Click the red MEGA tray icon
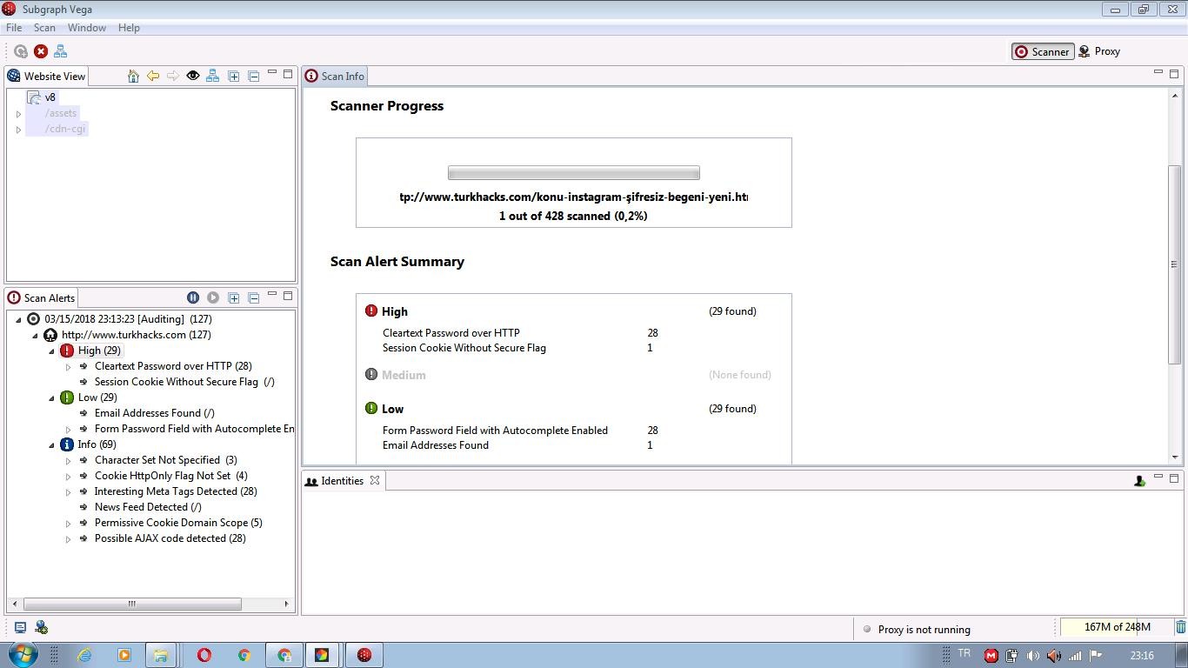 (991, 656)
